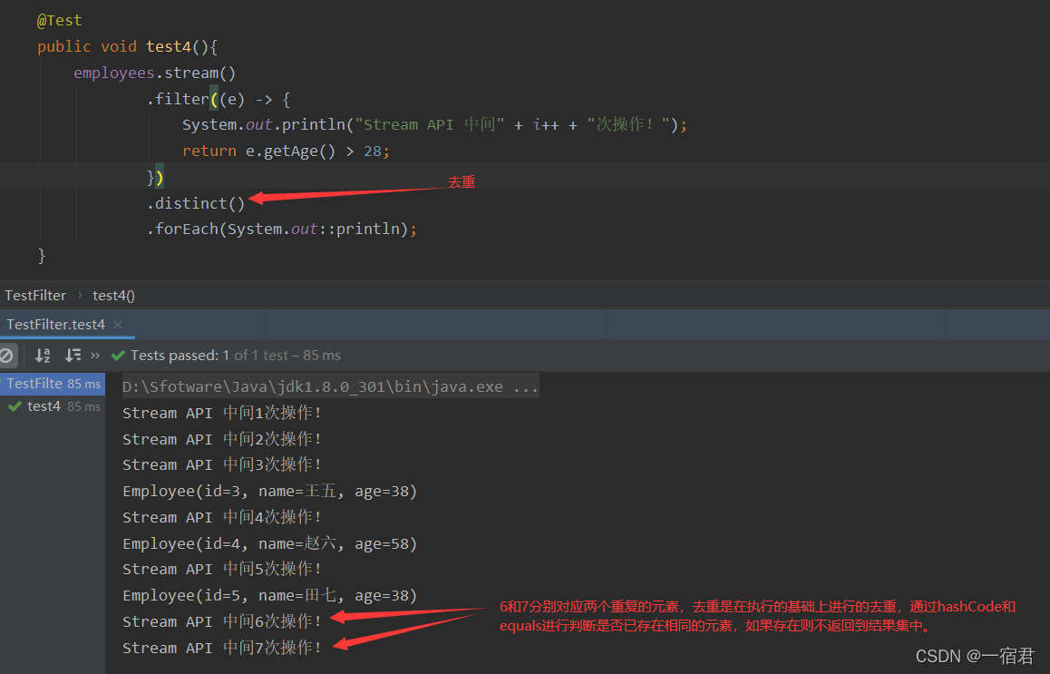This screenshot has height=674, width=1050.
Task: Click the green passed checkmark beside test4
Action: click(15, 406)
